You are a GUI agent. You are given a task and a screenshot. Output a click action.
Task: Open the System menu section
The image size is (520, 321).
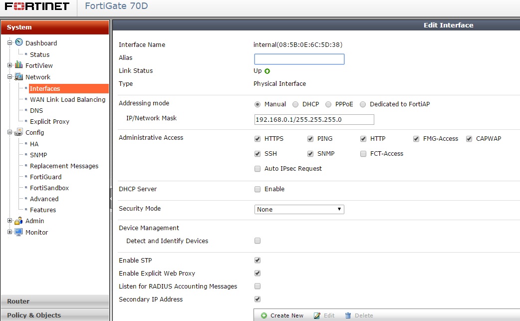55,27
